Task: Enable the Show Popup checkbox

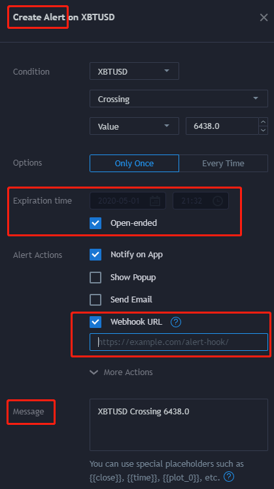Action: click(x=95, y=278)
